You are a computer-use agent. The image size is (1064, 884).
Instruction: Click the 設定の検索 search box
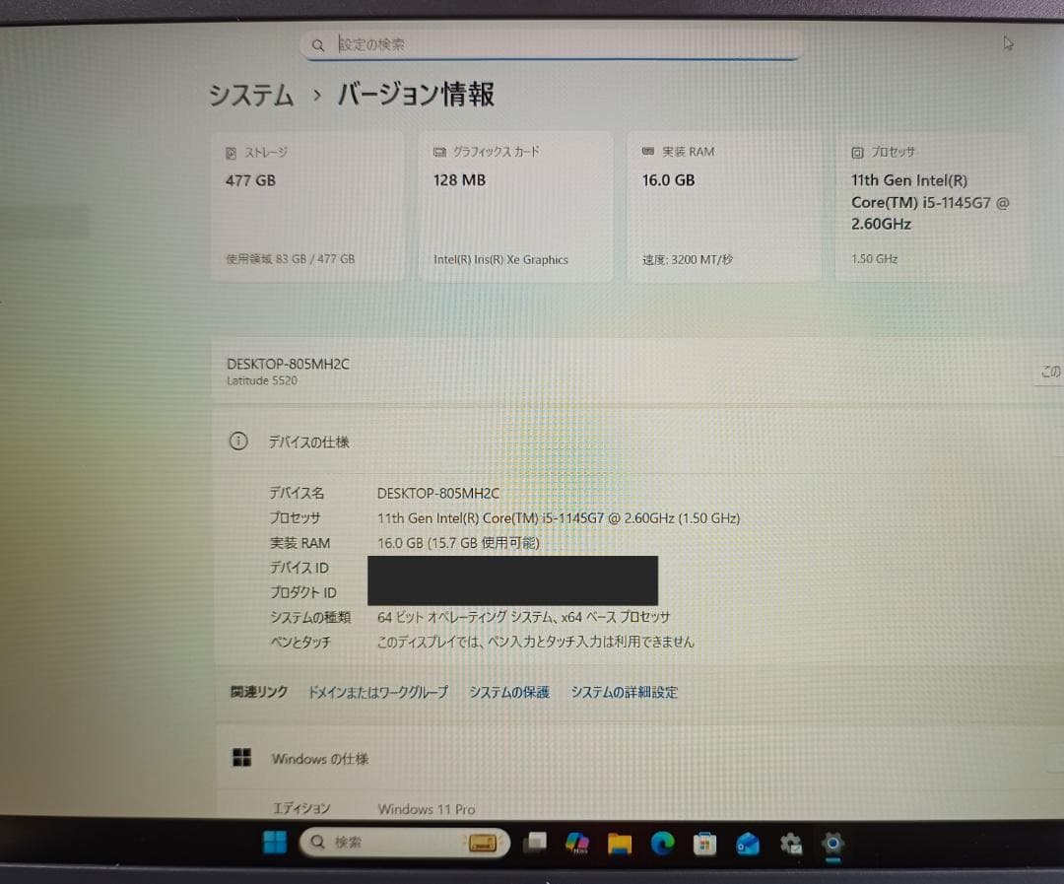pyautogui.click(x=552, y=44)
